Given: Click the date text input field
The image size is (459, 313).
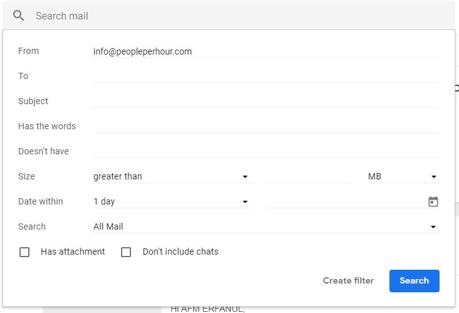Looking at the screenshot, I should coord(346,201).
